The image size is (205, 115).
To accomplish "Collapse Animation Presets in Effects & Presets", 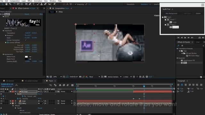I will 177,49.
